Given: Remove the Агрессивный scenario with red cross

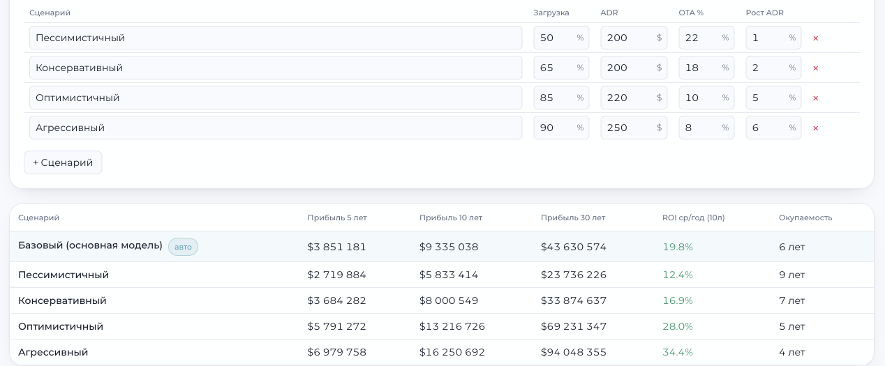Looking at the screenshot, I should 815,128.
